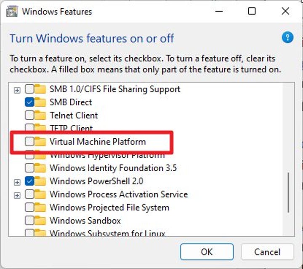The width and height of the screenshot is (303, 269).
Task: Select Windows Identity Foundation 3.5 item
Action: tap(113, 168)
